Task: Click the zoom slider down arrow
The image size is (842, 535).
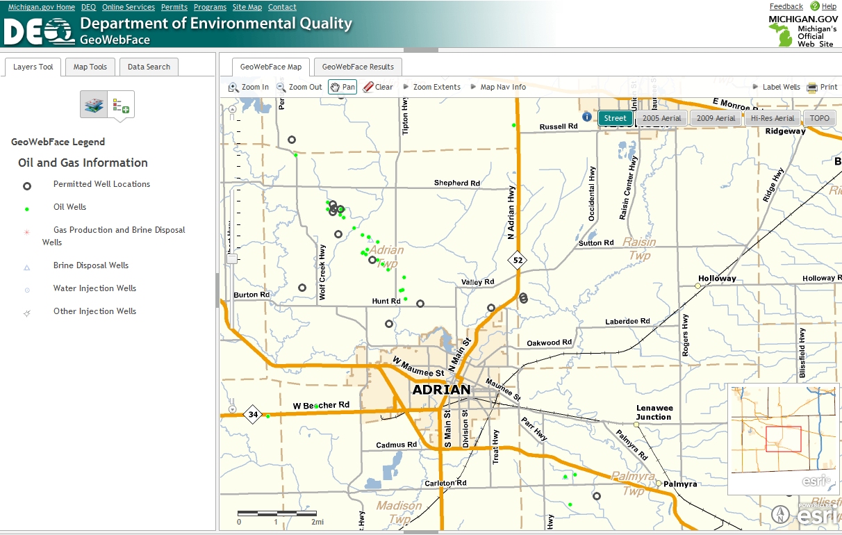Action: [x=232, y=409]
